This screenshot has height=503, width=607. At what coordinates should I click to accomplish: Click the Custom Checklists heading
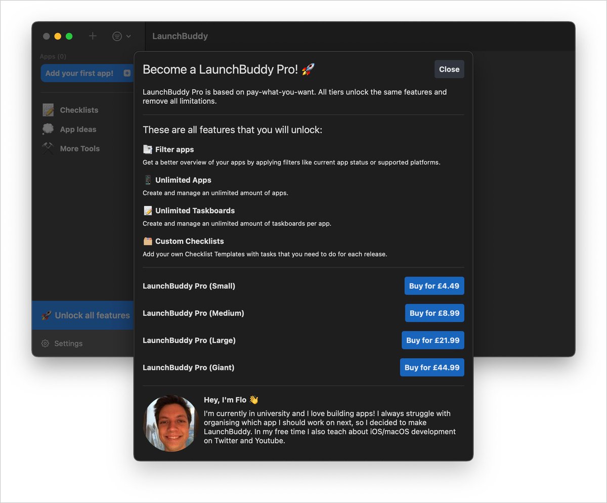pos(189,241)
